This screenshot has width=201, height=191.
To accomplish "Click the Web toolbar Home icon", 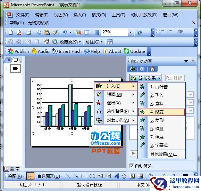I will coord(47,42).
